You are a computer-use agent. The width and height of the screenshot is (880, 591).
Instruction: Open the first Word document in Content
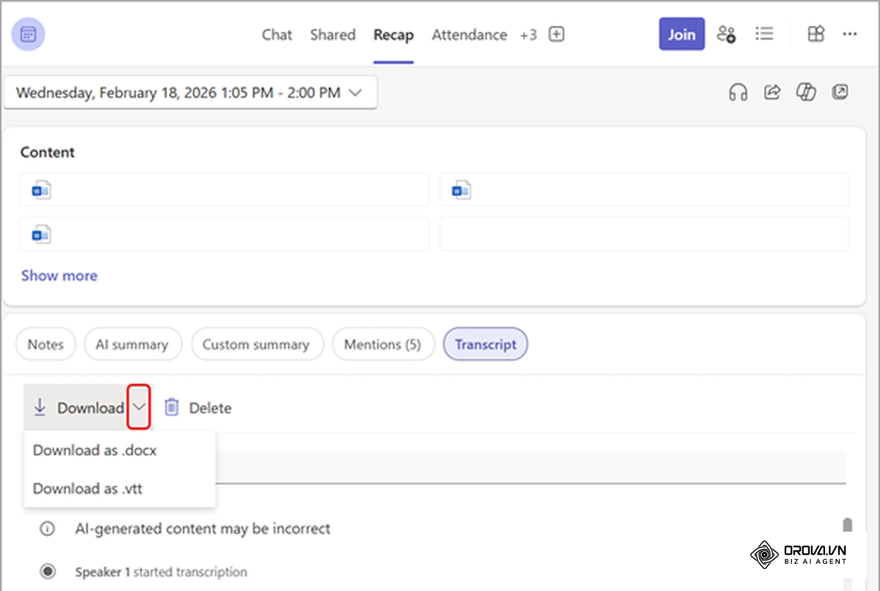point(224,190)
